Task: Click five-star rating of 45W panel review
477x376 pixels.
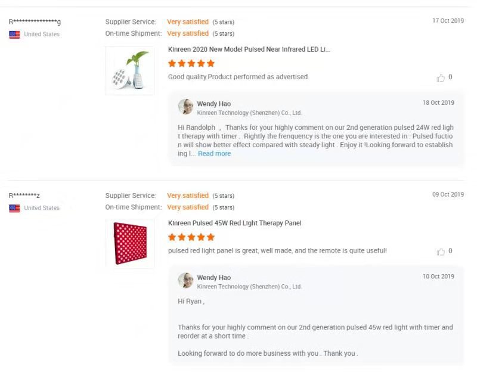Action: point(191,237)
